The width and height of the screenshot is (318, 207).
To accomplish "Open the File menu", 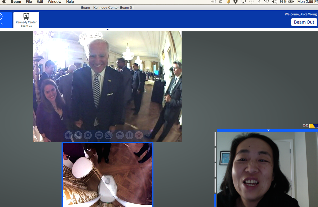I will point(29,2).
